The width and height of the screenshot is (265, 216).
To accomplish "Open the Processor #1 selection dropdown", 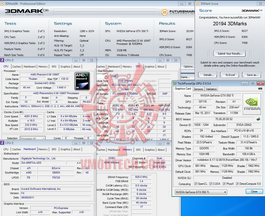I will [32, 138].
